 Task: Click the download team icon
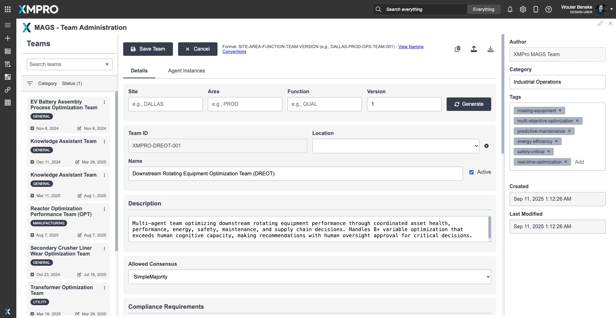coord(490,49)
